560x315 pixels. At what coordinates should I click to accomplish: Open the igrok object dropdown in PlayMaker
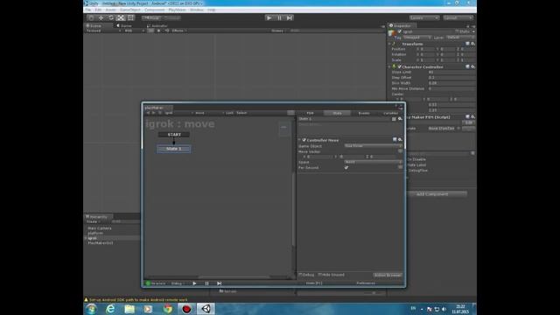[178, 113]
